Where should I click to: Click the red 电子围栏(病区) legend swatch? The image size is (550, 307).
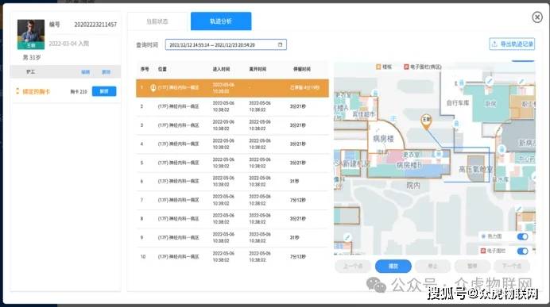(406, 67)
